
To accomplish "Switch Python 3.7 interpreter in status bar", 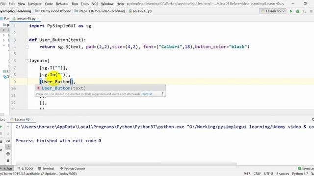I will [x=300, y=174].
